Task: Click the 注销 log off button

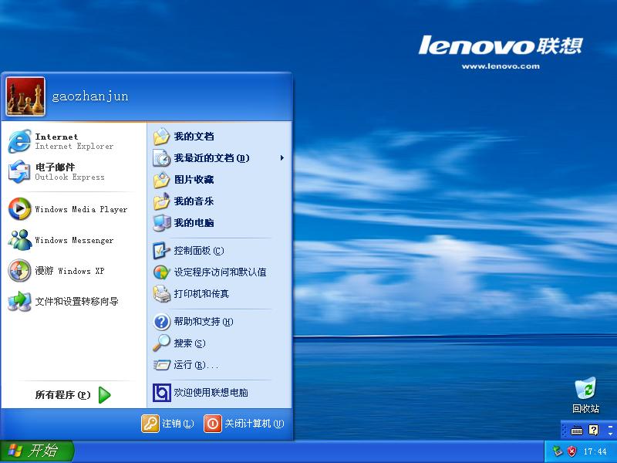Action: [x=168, y=424]
